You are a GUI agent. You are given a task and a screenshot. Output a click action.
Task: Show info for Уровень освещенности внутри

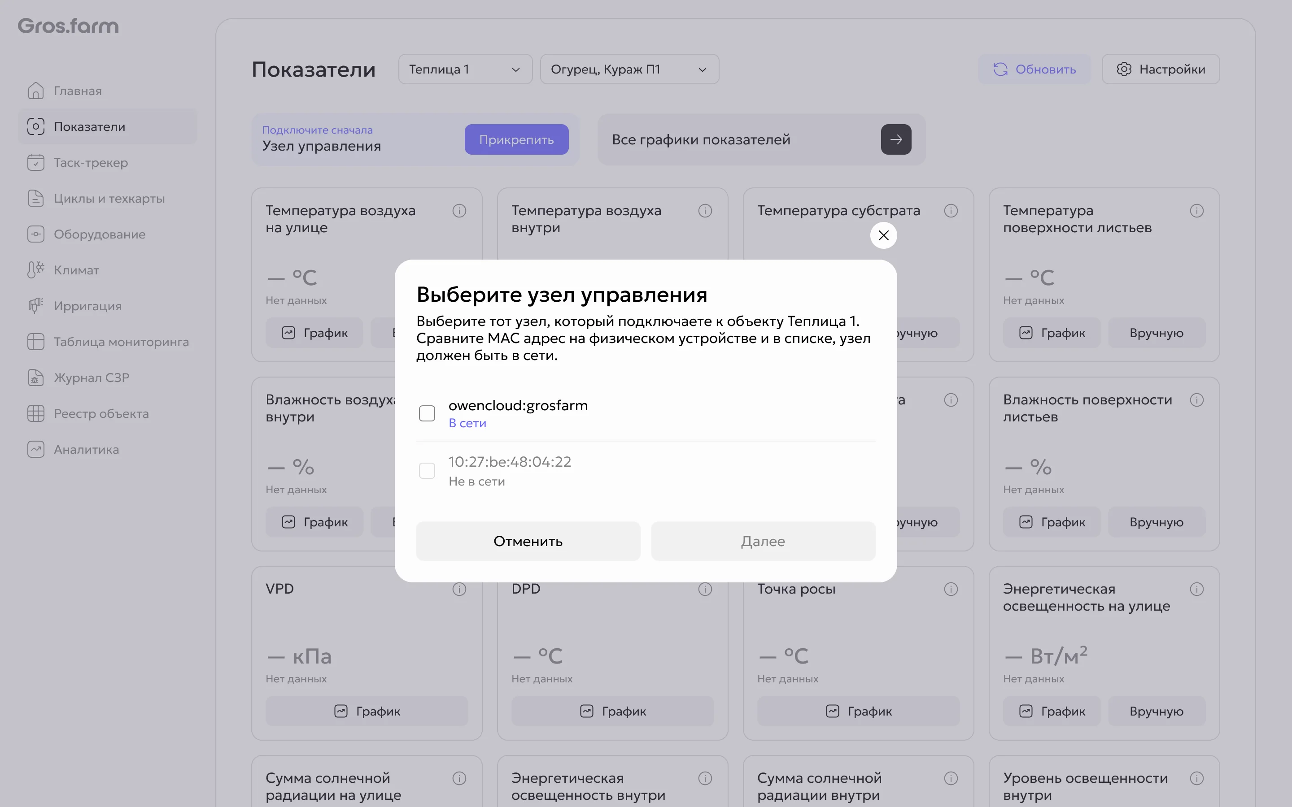pyautogui.click(x=1196, y=778)
